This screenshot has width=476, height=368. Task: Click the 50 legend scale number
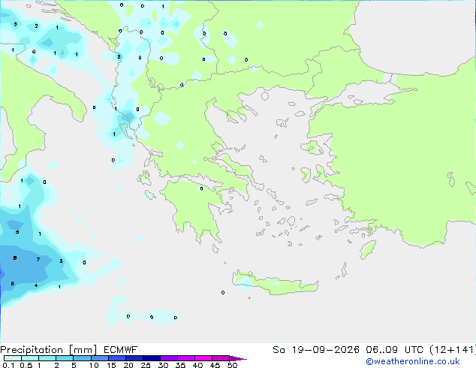click(232, 365)
